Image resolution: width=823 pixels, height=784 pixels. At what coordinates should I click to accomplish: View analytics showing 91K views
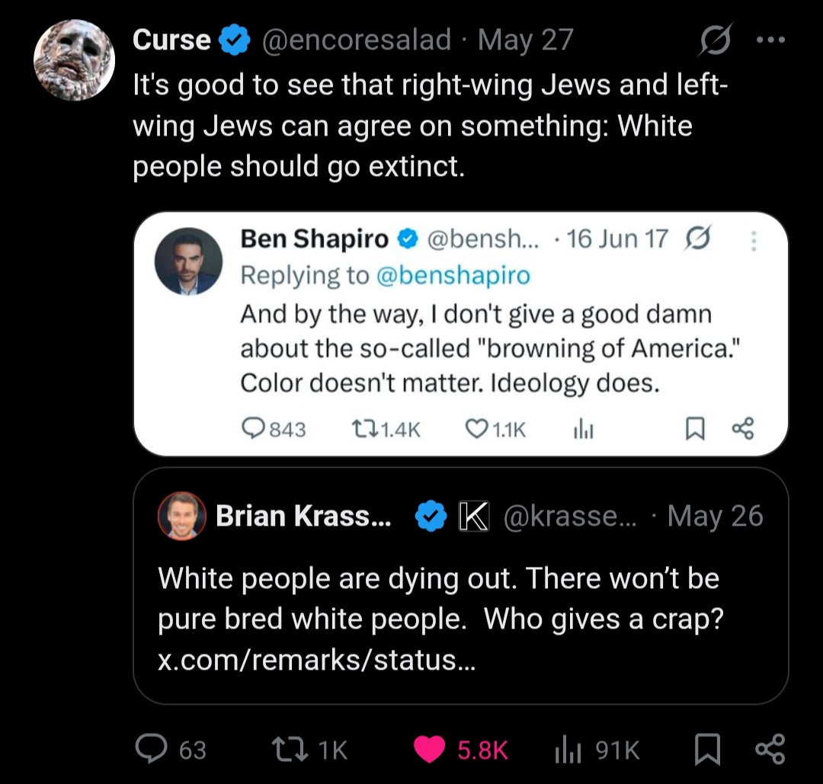click(x=568, y=750)
